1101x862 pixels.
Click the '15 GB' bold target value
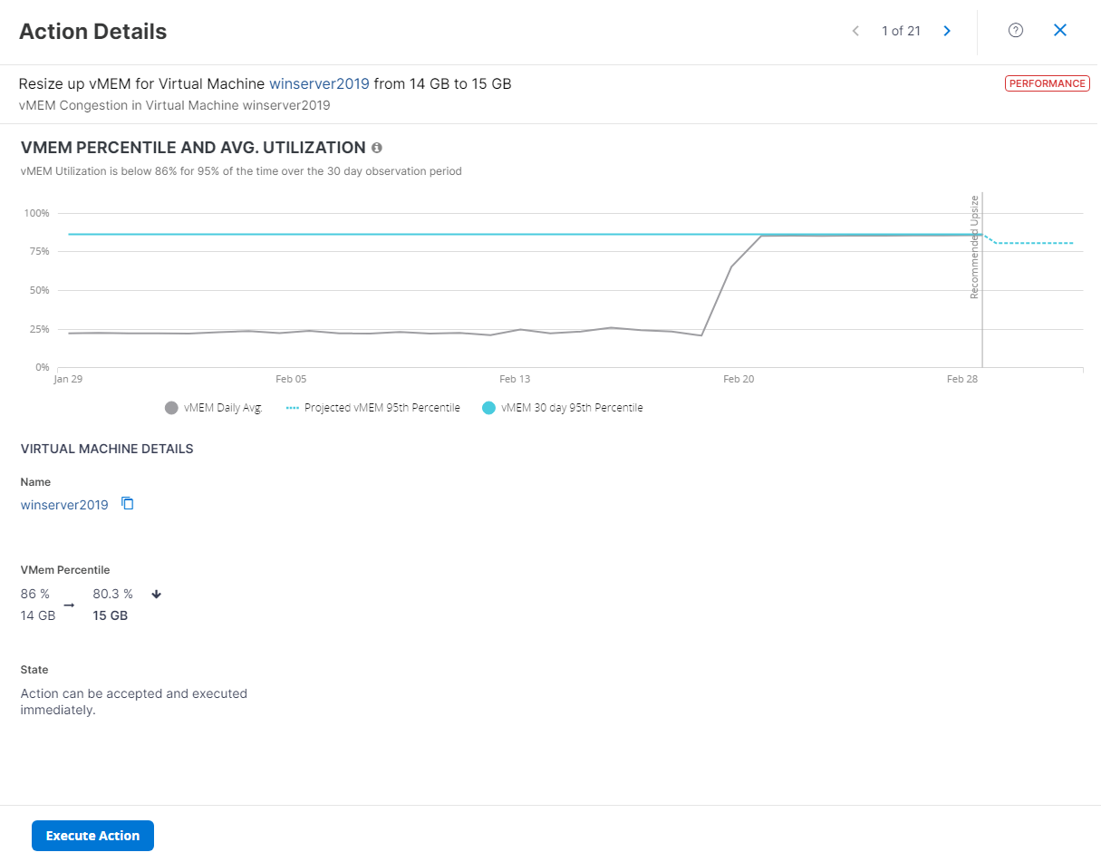point(111,615)
